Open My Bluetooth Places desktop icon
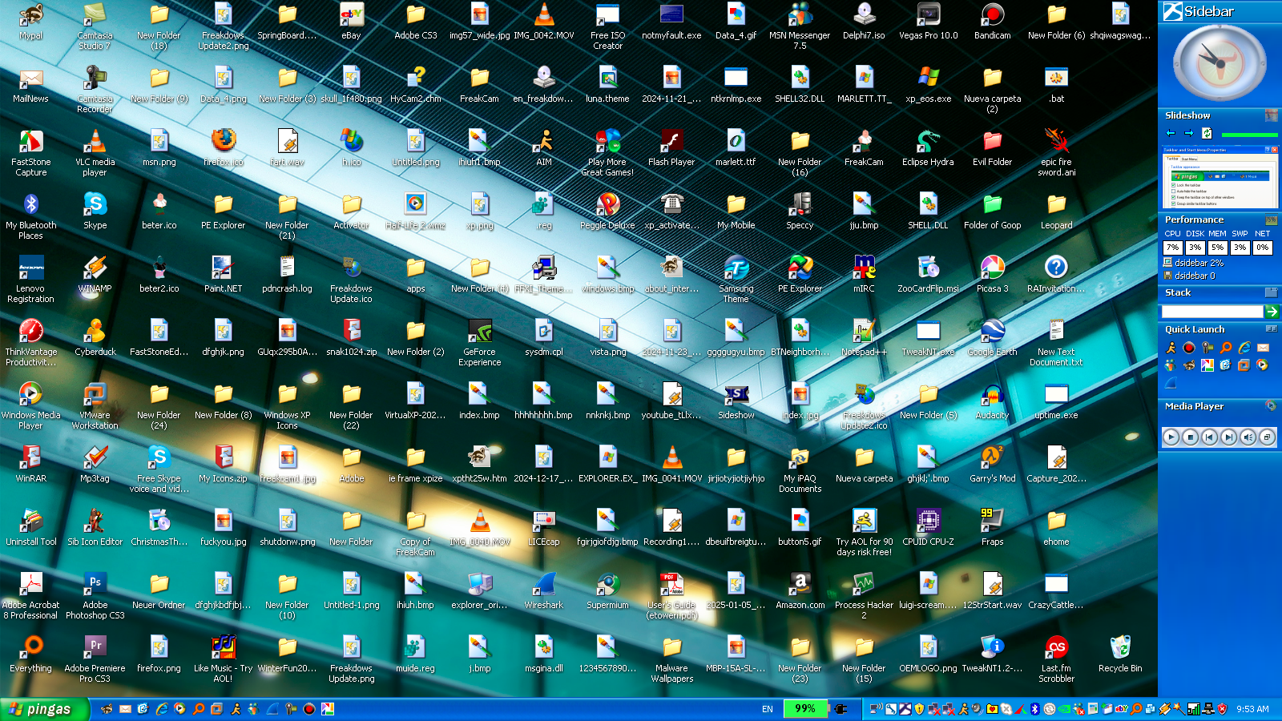 (x=30, y=215)
